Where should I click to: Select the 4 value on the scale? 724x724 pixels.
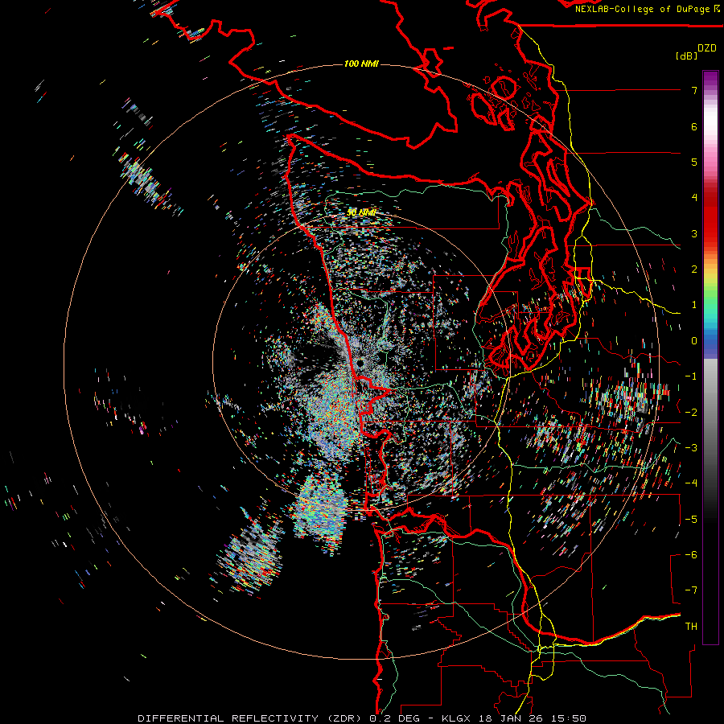[694, 198]
